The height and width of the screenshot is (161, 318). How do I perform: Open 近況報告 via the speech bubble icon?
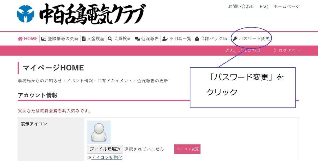(x=137, y=39)
